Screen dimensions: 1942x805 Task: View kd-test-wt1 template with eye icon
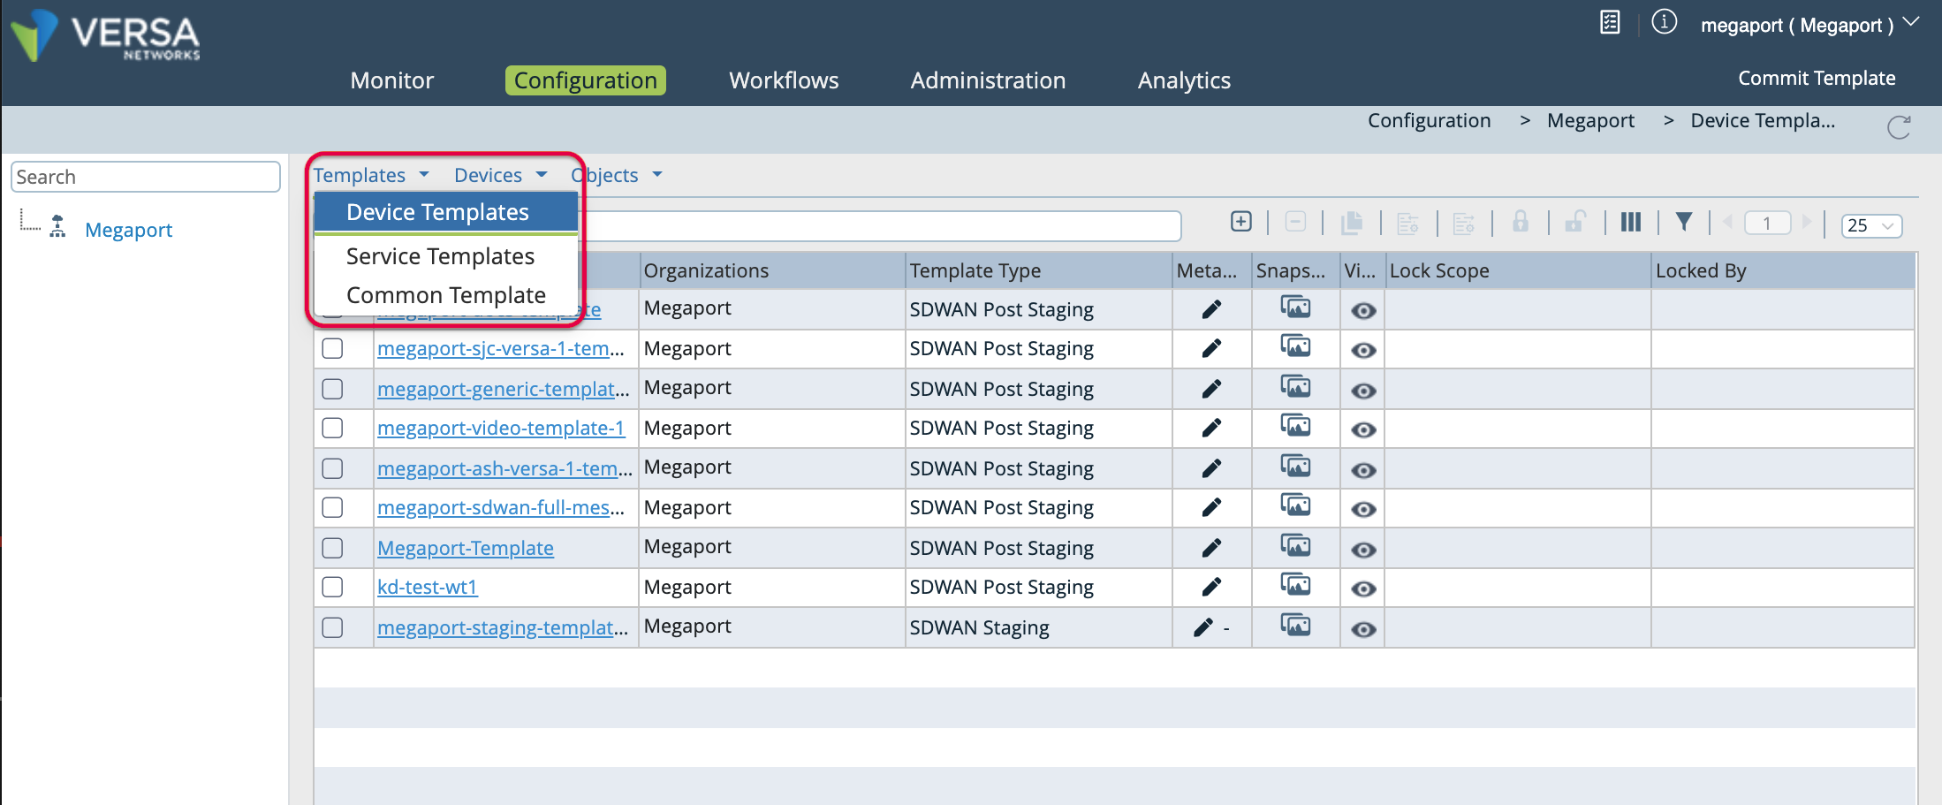coord(1363,589)
